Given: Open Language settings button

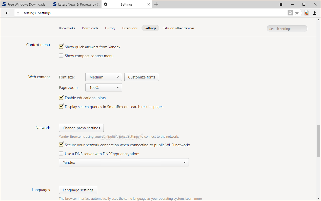Looking at the screenshot, I should tap(78, 190).
